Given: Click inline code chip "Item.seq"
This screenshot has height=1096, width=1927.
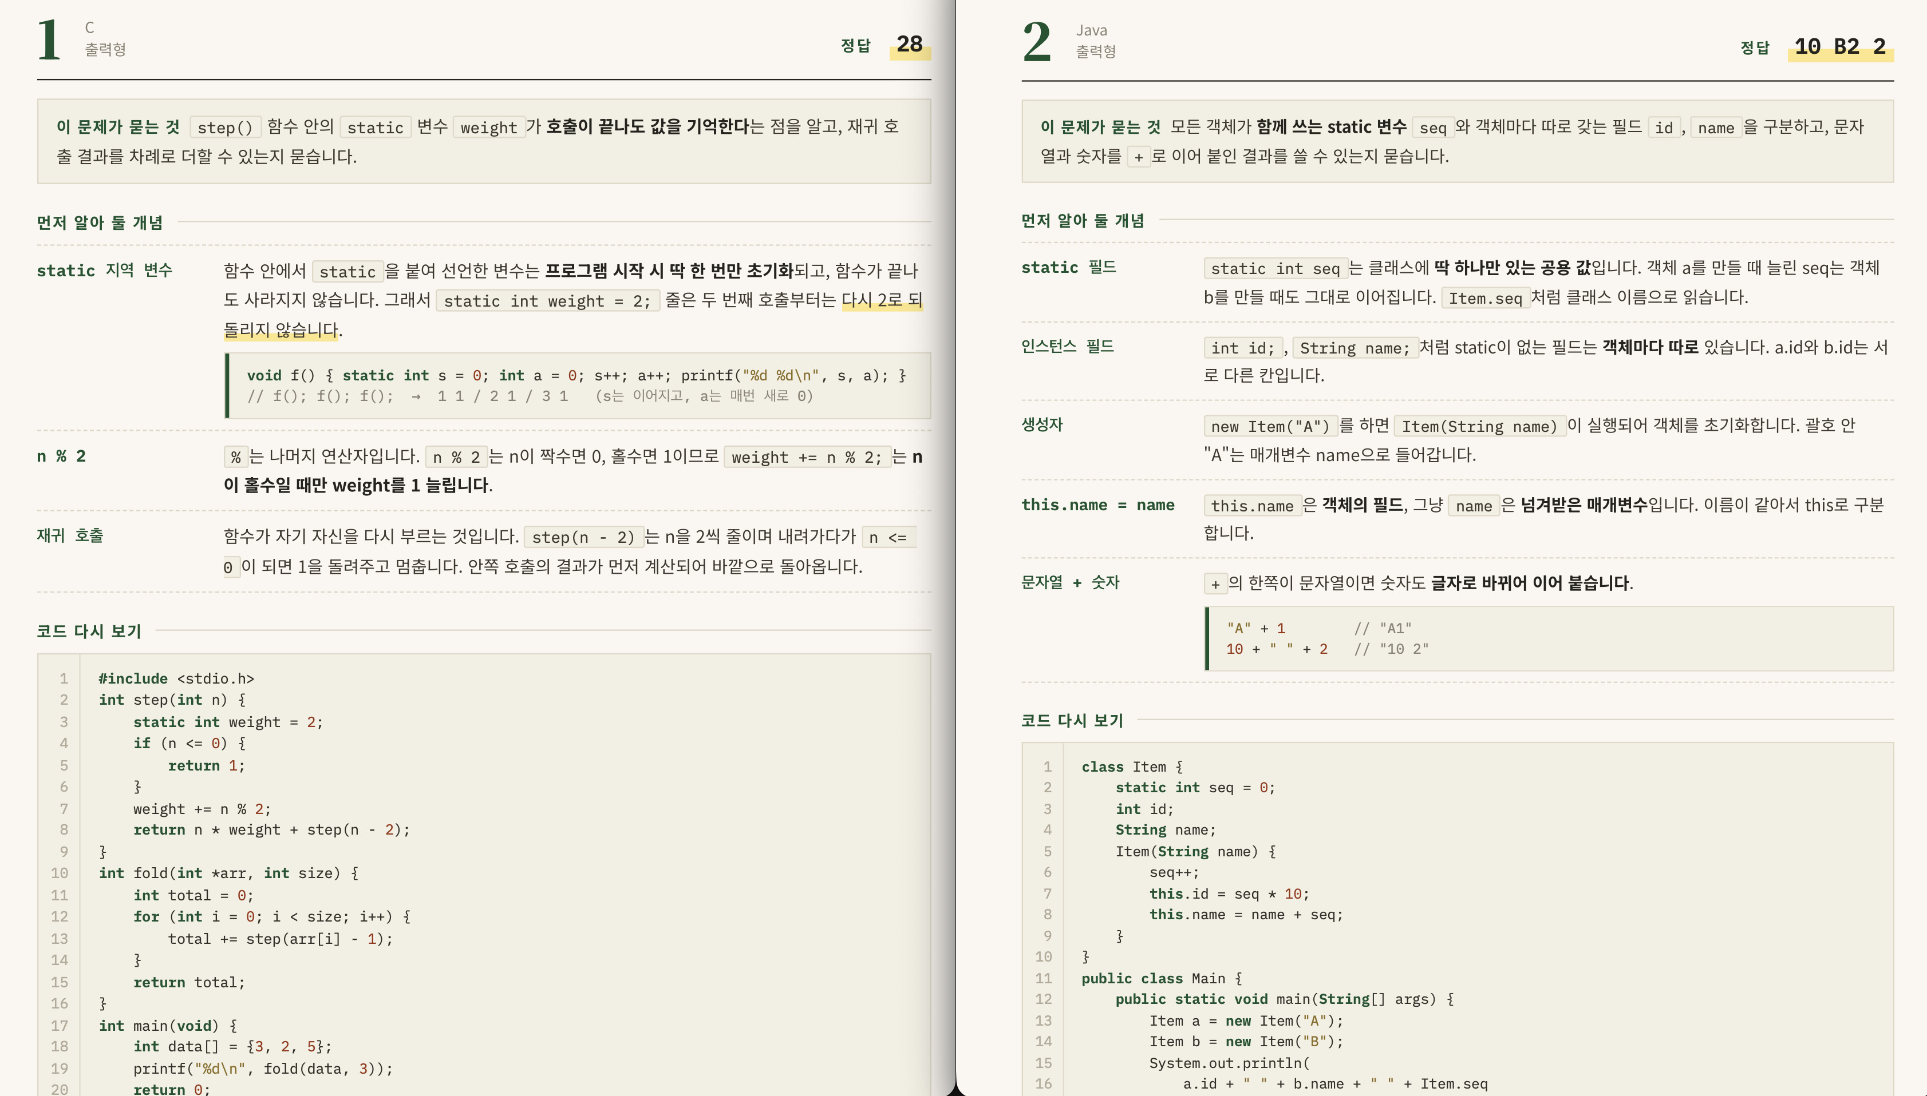Looking at the screenshot, I should pos(1485,298).
